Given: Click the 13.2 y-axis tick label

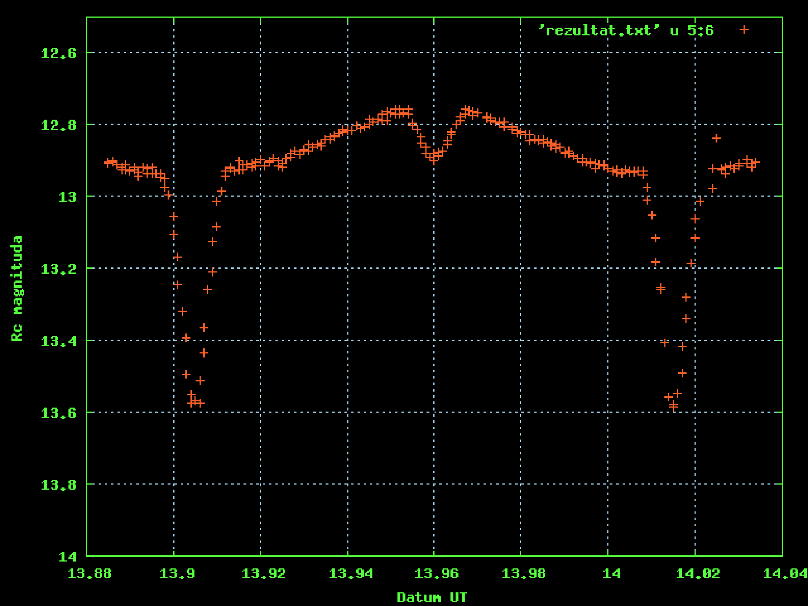Looking at the screenshot, I should point(59,269).
